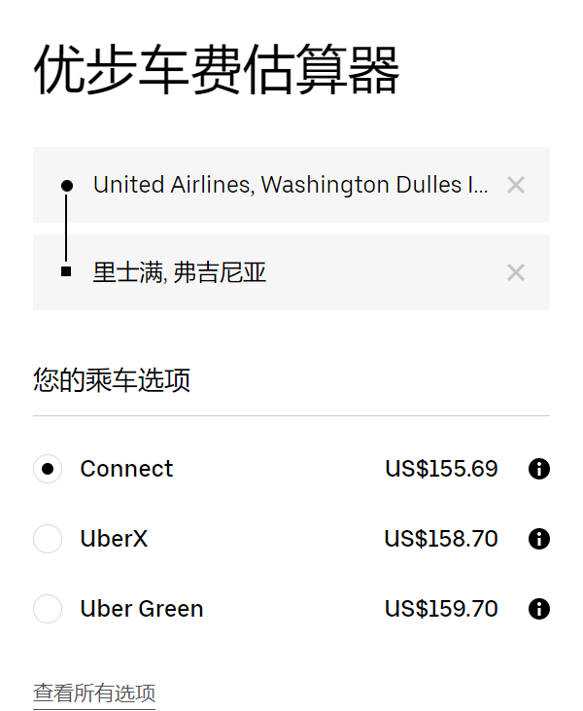Show fare info for UberX
Screen dimensions: 583x711
[539, 539]
